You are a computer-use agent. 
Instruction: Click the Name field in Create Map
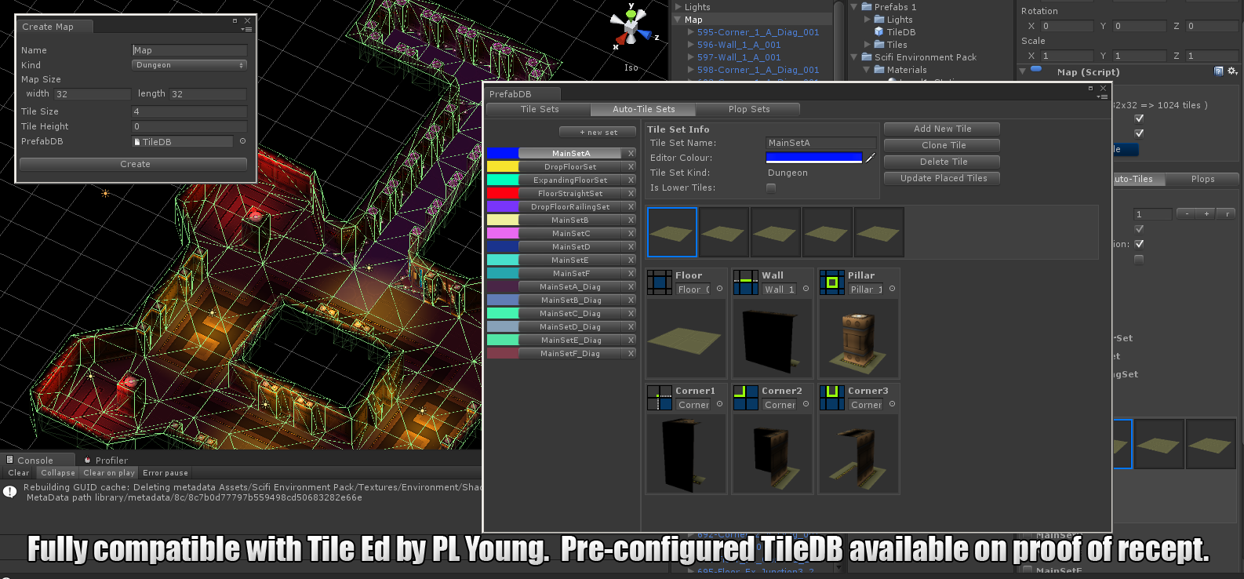coord(189,50)
